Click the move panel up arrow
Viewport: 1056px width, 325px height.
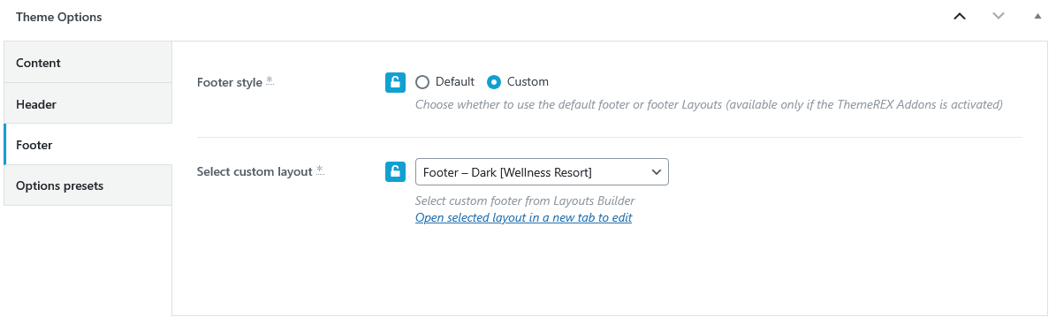pyautogui.click(x=960, y=17)
